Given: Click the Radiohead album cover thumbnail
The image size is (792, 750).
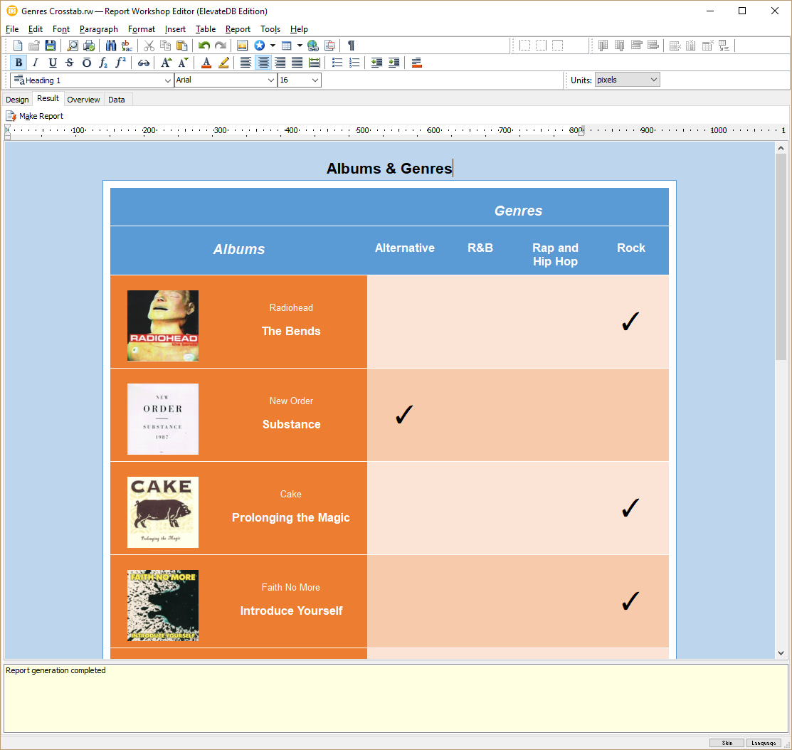Looking at the screenshot, I should 163,325.
